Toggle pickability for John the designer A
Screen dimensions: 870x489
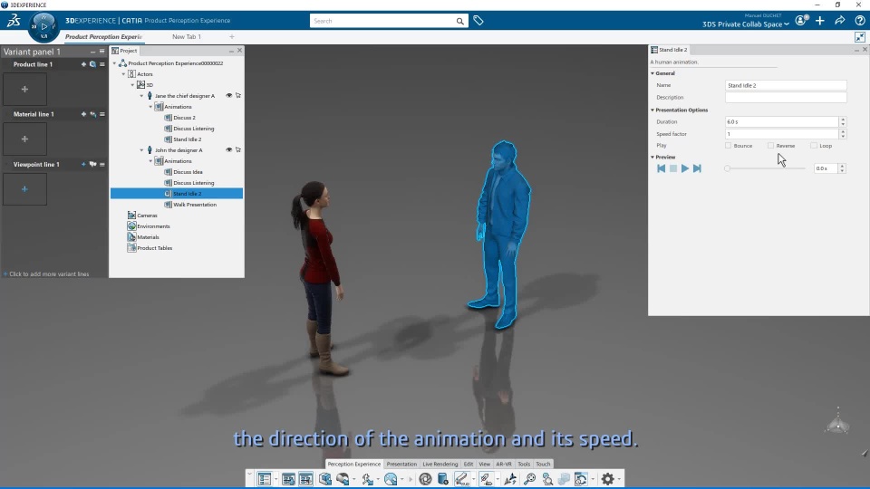(238, 149)
